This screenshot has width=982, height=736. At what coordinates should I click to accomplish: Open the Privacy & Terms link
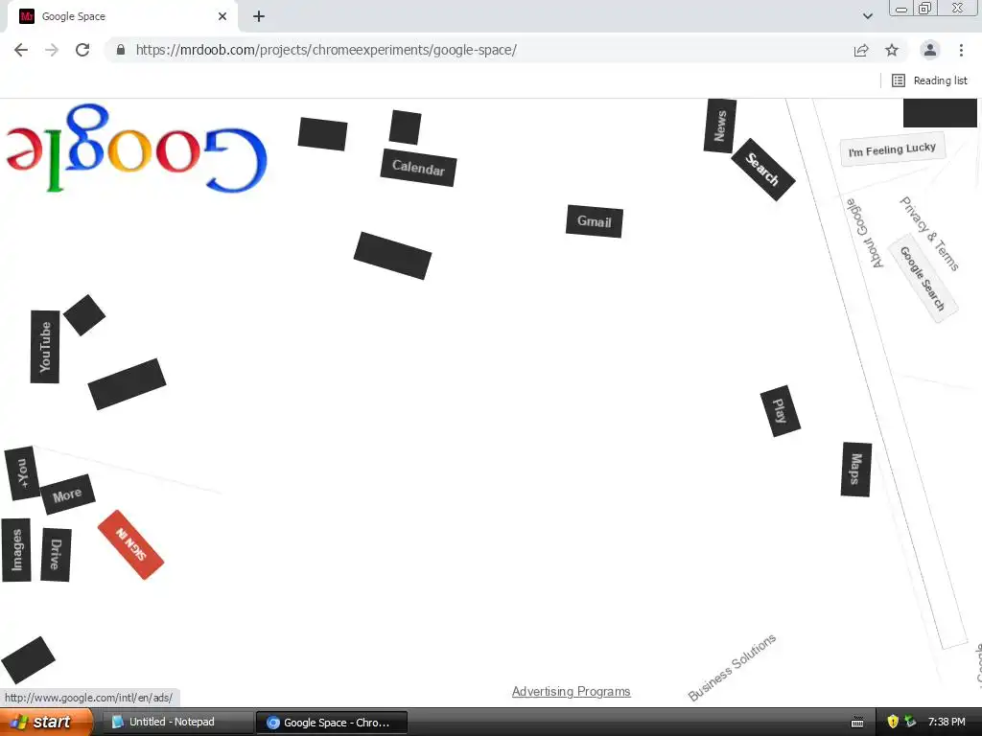929,234
